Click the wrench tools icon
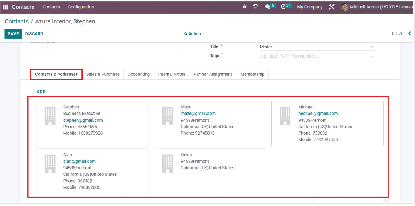Viewport: 415px width, 206px height. [332, 7]
